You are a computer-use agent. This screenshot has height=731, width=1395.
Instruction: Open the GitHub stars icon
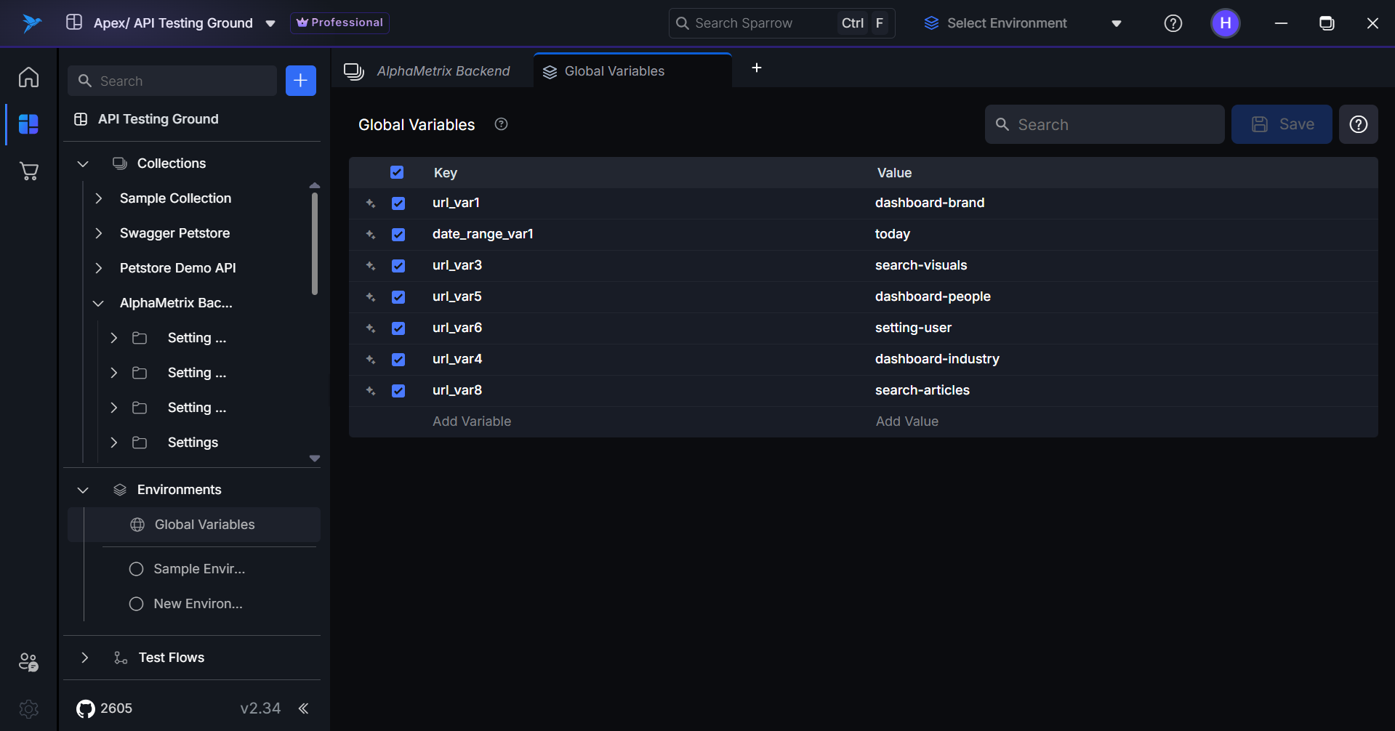86,708
